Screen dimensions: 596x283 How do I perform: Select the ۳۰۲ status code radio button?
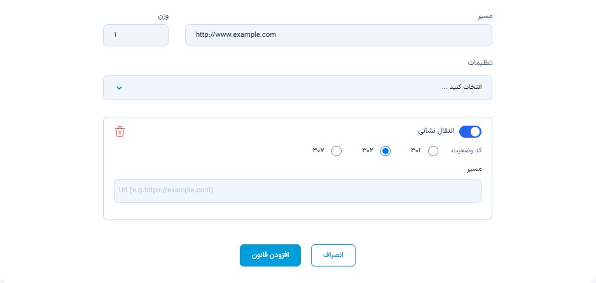point(385,152)
